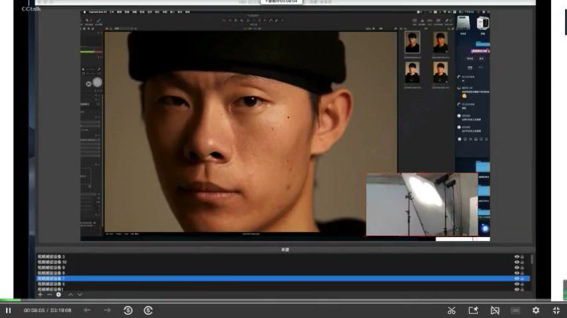
Task: Lock the 视频捕捉设备 10 source
Action: 522,263
